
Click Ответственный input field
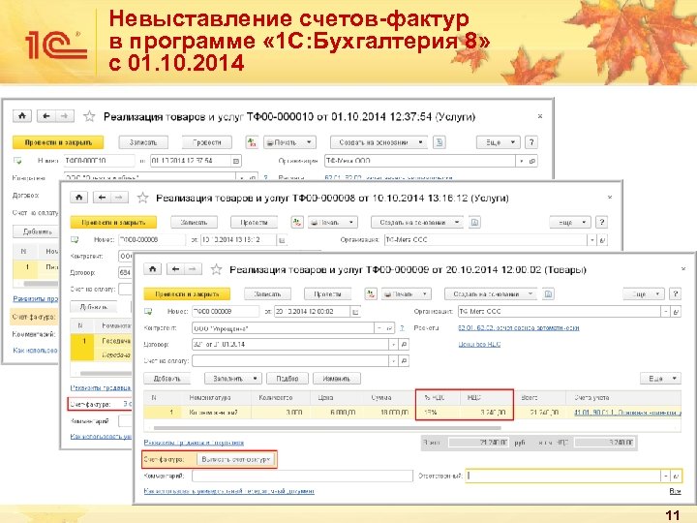(563, 476)
